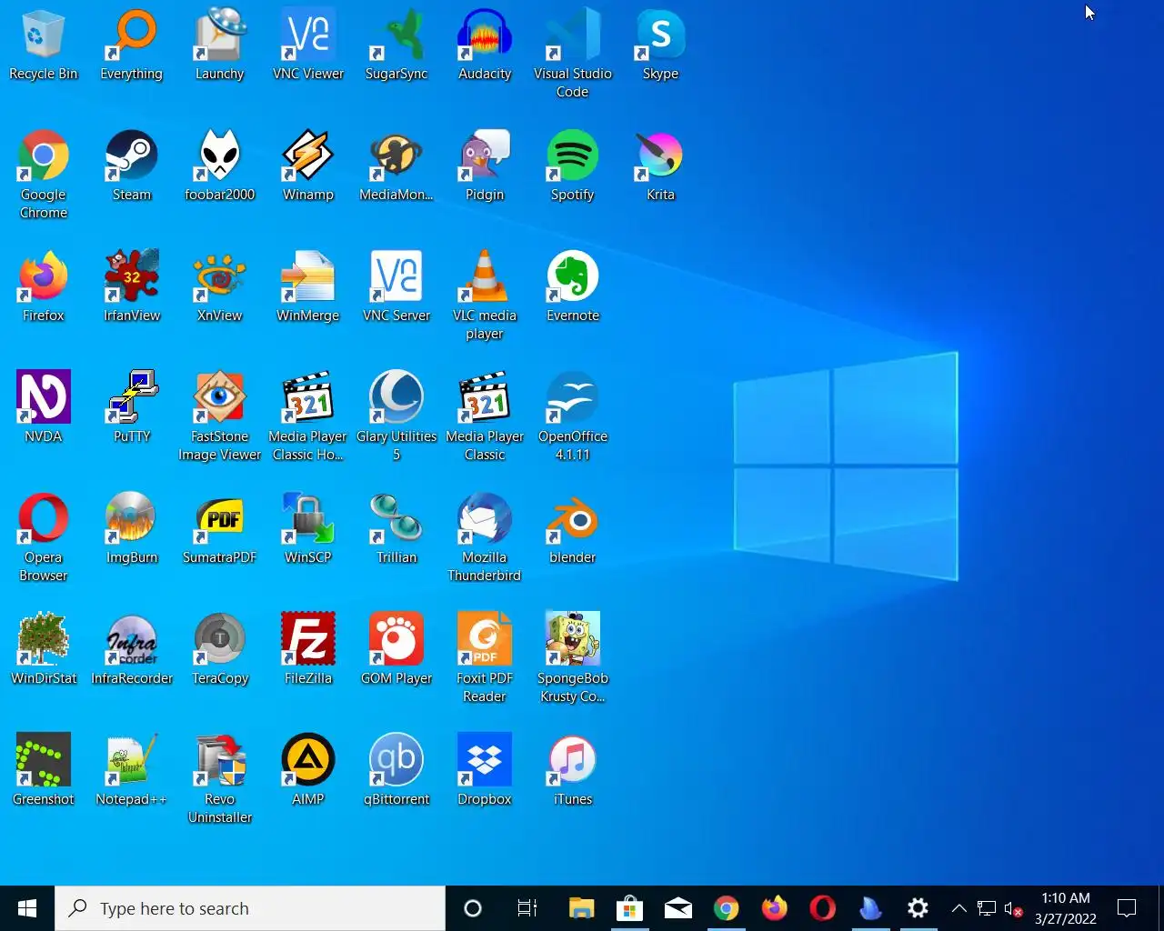Select the Notepad++ shortcut

[x=131, y=771]
